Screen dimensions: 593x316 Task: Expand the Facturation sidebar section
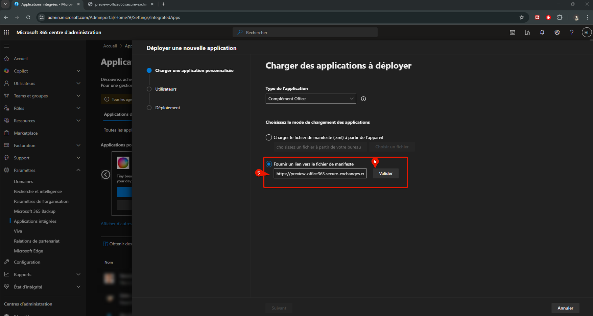(78, 145)
